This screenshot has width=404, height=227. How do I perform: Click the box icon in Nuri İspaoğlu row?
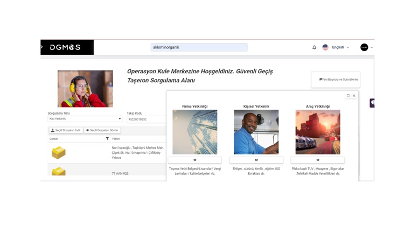59,153
